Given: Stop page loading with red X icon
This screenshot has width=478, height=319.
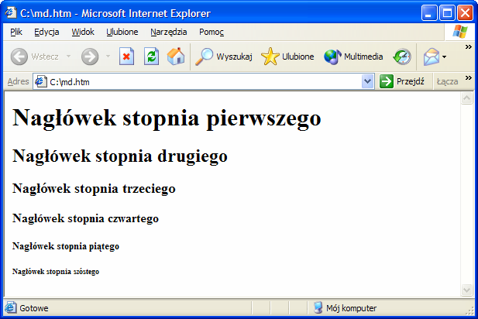Looking at the screenshot, I should pos(126,57).
